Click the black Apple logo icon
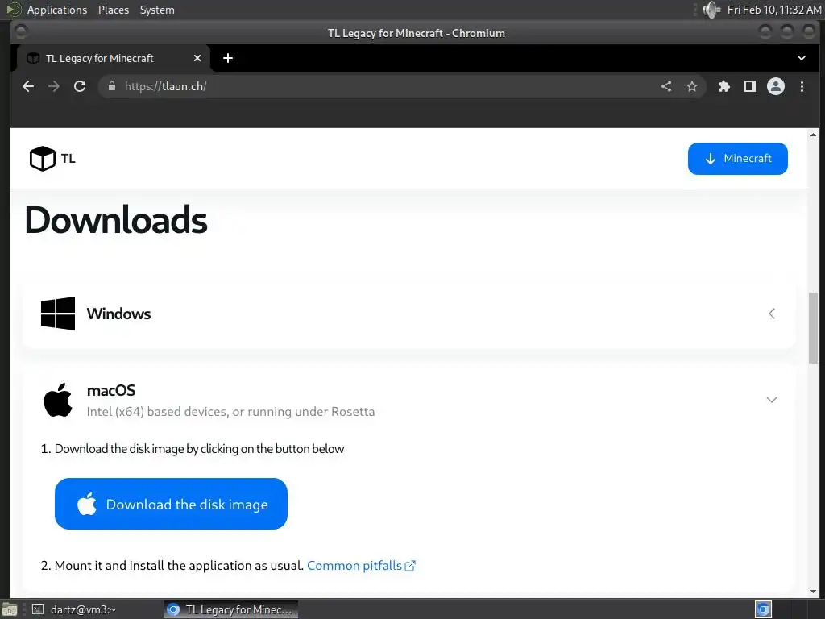 coord(58,400)
